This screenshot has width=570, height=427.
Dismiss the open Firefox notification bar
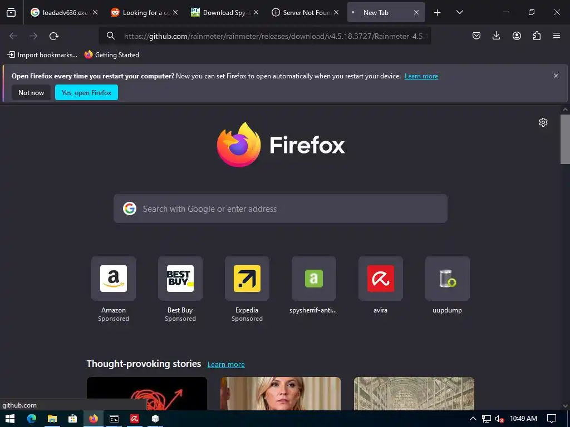tap(556, 76)
